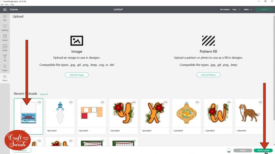The image size is (275, 154).
Task: Open the Shapes tool icon
Action: pos(5,66)
